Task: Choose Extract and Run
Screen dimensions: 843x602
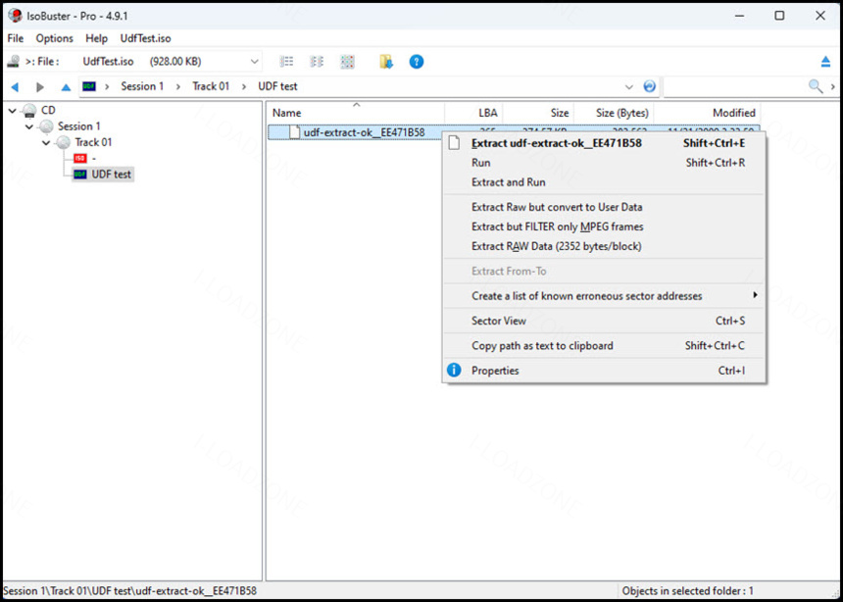Action: pos(604,182)
